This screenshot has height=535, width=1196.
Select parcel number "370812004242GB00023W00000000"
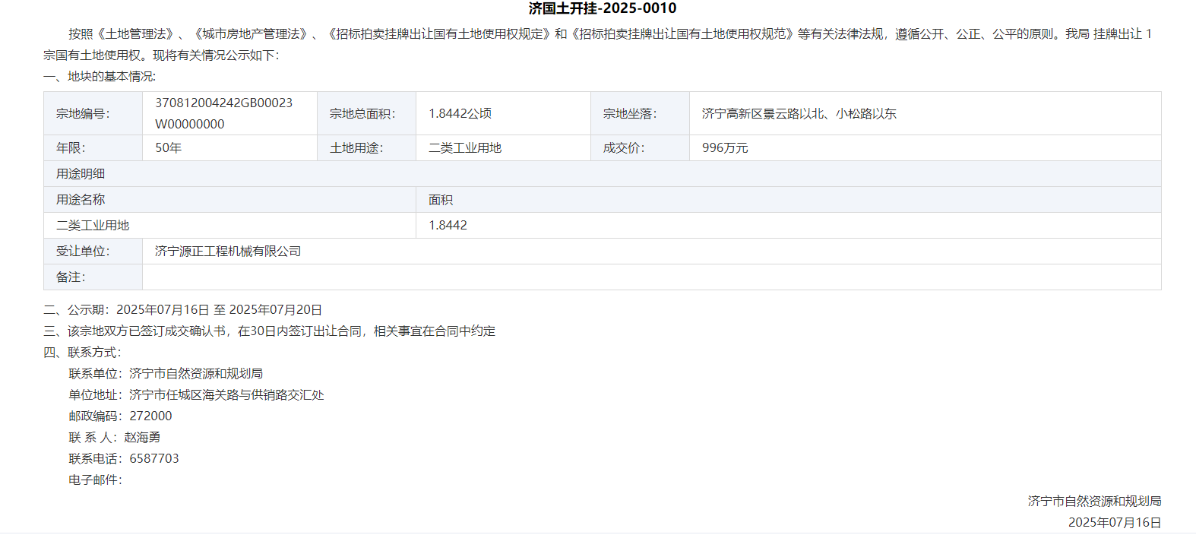point(224,113)
